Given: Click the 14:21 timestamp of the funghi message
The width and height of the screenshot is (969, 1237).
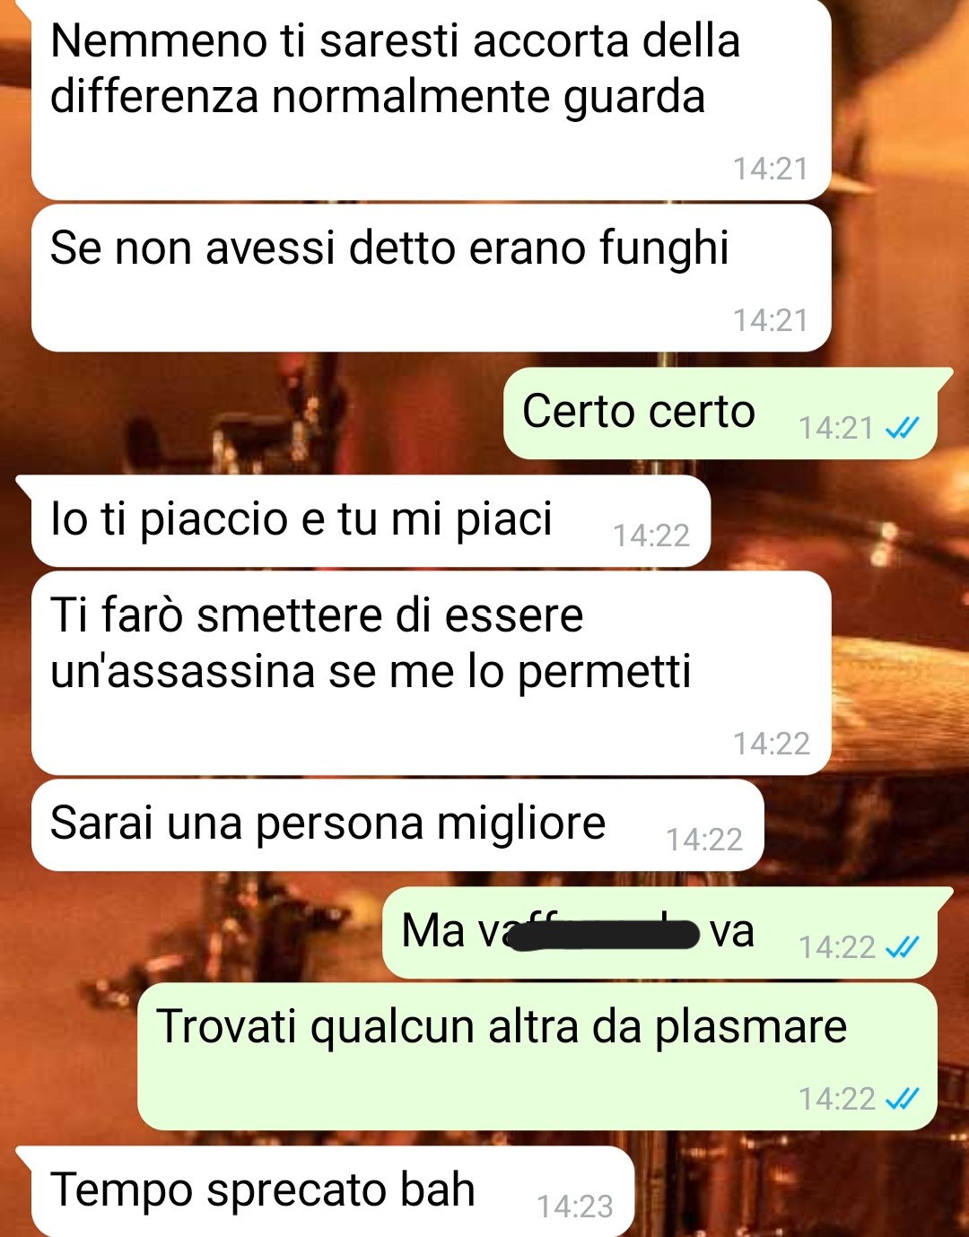Looking at the screenshot, I should click(x=771, y=320).
